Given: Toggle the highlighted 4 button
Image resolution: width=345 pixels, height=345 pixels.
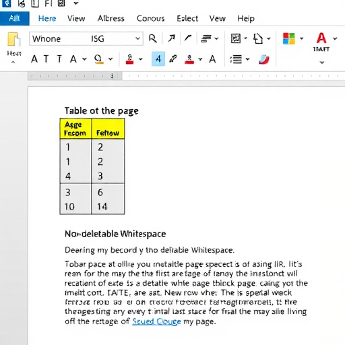Looking at the screenshot, I should pos(158,59).
